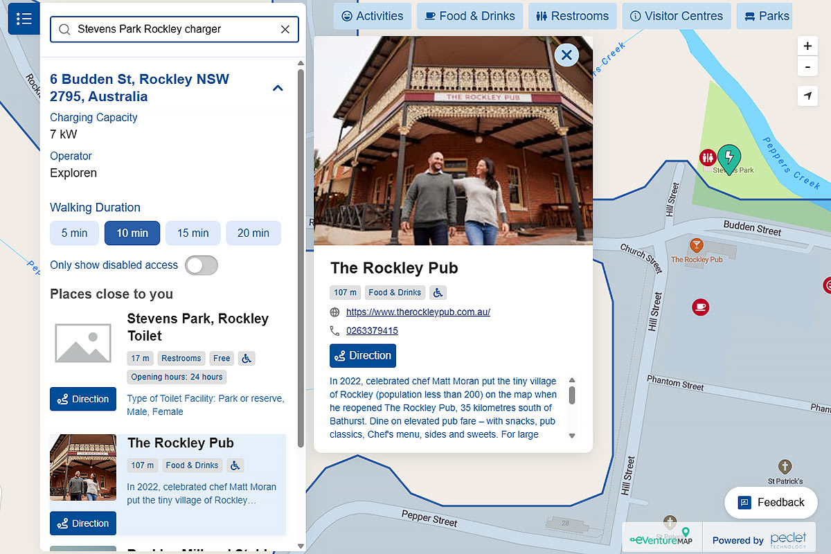Select 20 min walking duration
The width and height of the screenshot is (831, 554).
pyautogui.click(x=253, y=233)
